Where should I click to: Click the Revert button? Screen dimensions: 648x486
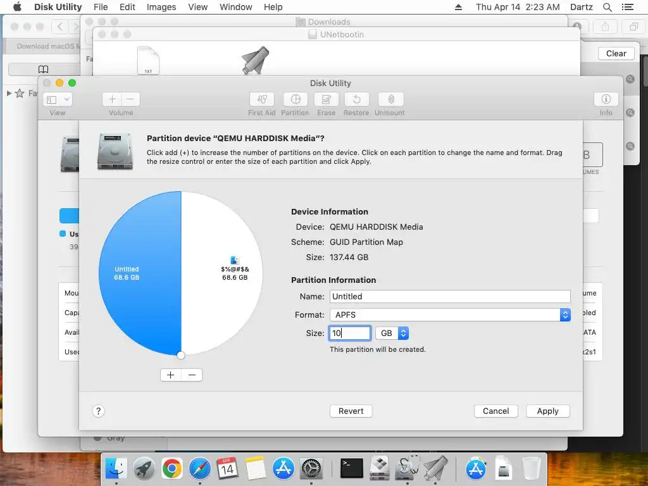pyautogui.click(x=351, y=411)
